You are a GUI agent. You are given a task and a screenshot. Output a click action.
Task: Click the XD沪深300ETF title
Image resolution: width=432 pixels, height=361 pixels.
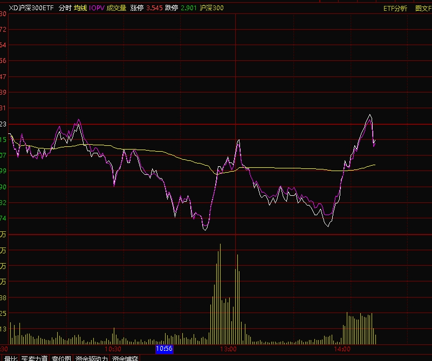click(x=31, y=8)
